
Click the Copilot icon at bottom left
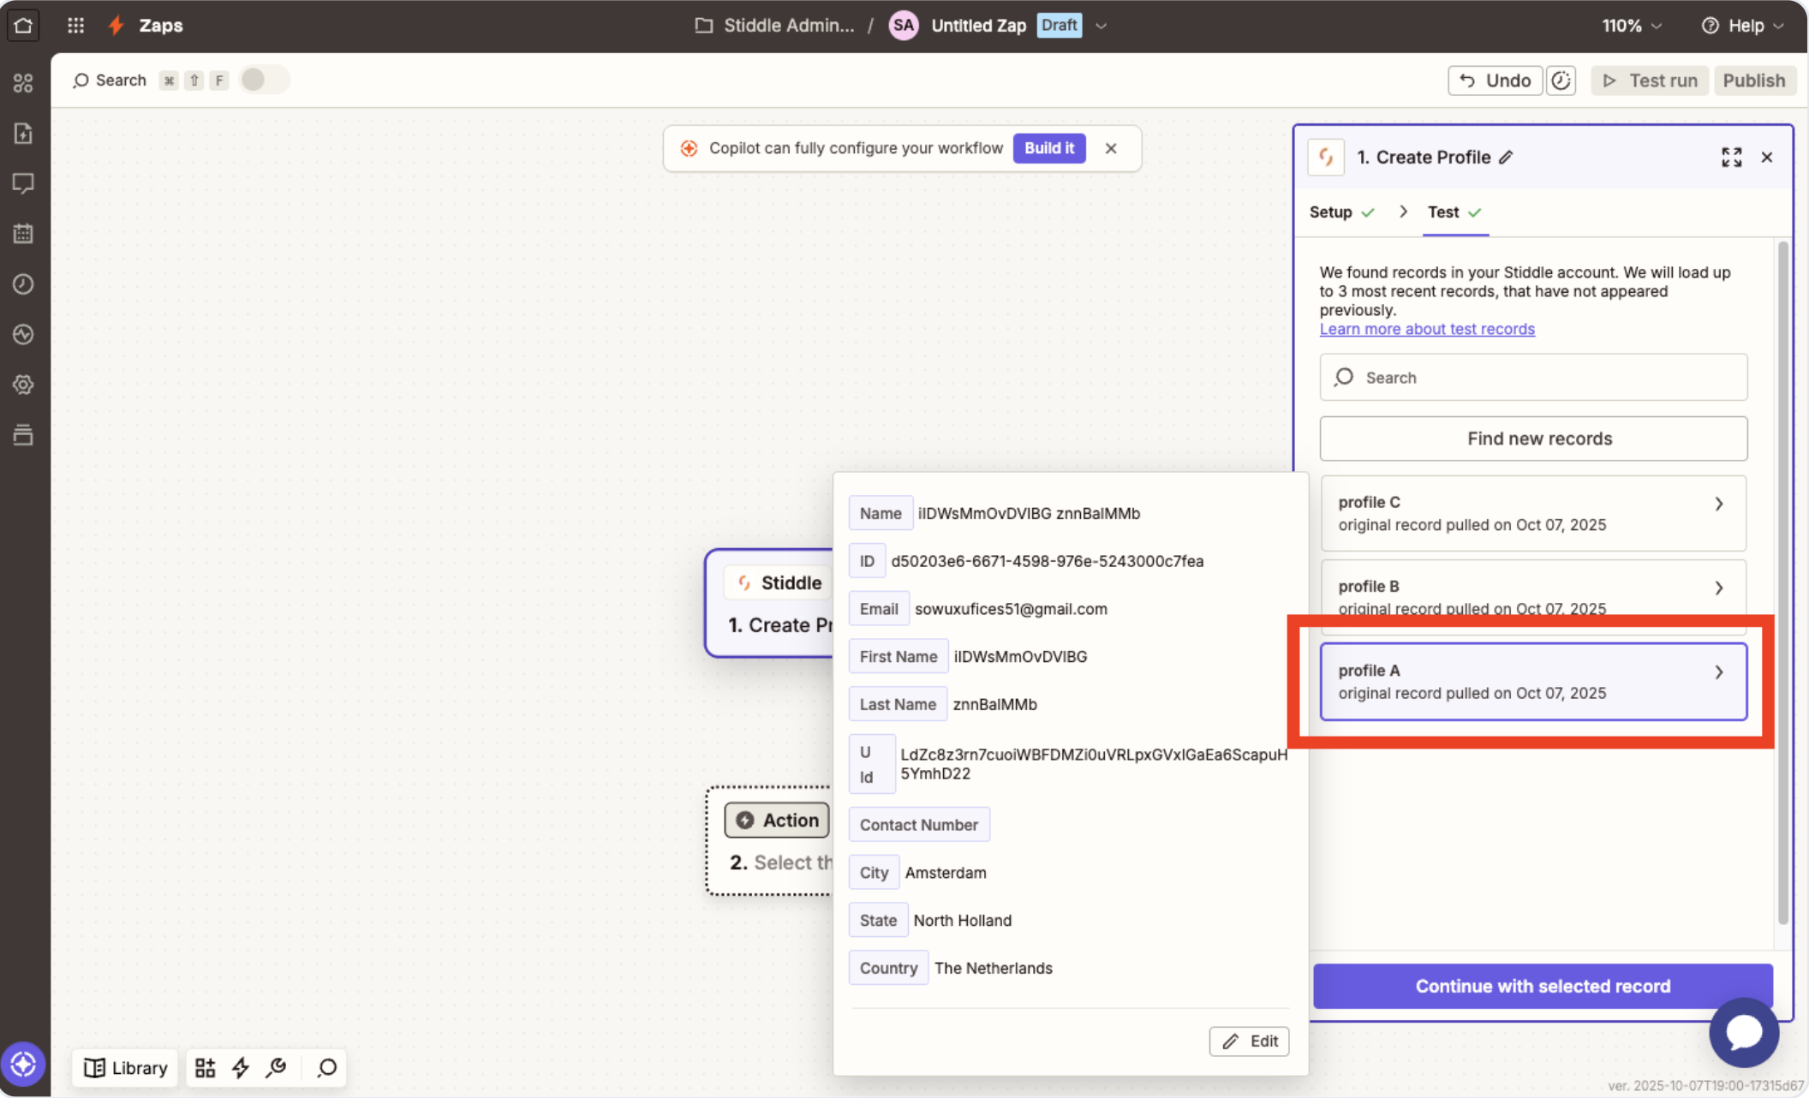point(23,1065)
